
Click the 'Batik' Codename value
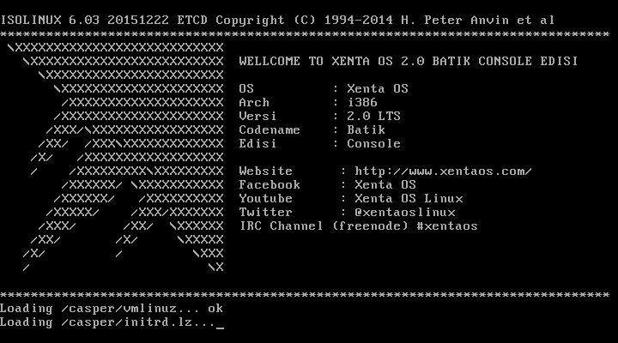(x=367, y=130)
